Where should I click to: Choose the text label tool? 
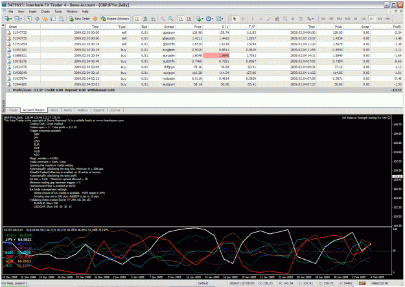tap(293, 19)
